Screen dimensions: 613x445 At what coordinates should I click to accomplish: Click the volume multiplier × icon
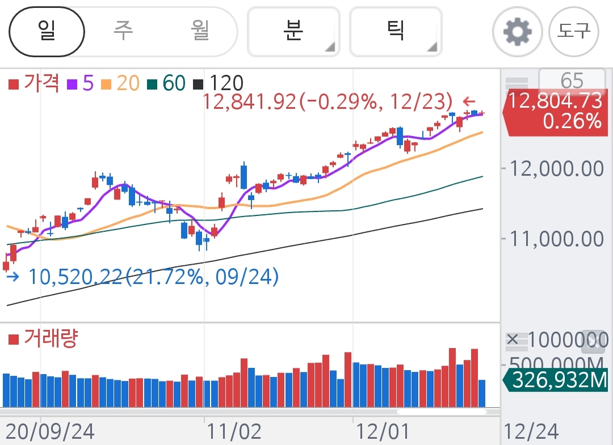[x=513, y=340]
